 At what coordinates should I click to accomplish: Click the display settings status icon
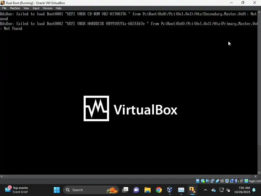(x=227, y=181)
